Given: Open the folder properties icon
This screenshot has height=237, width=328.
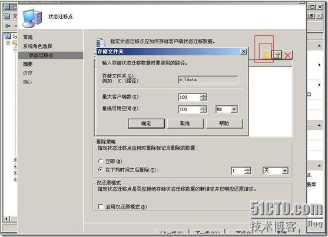Looking at the screenshot, I should pos(277,55).
